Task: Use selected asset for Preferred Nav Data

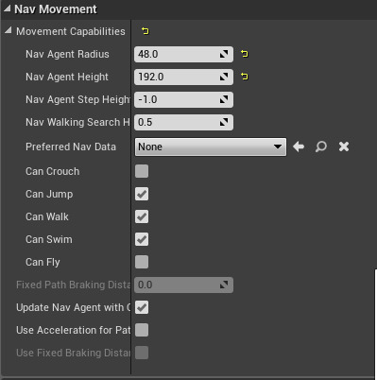Action: (299, 147)
